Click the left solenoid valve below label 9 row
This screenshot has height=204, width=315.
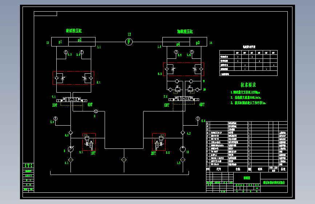tap(177, 89)
